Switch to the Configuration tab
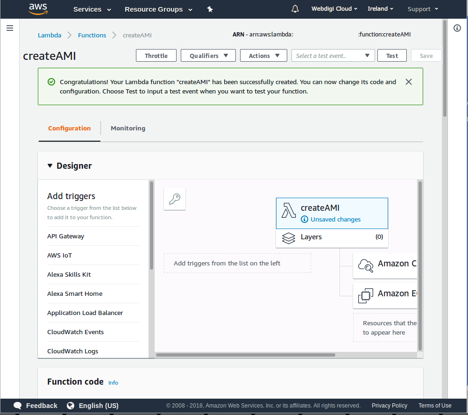The height and width of the screenshot is (415, 468). pyautogui.click(x=69, y=129)
